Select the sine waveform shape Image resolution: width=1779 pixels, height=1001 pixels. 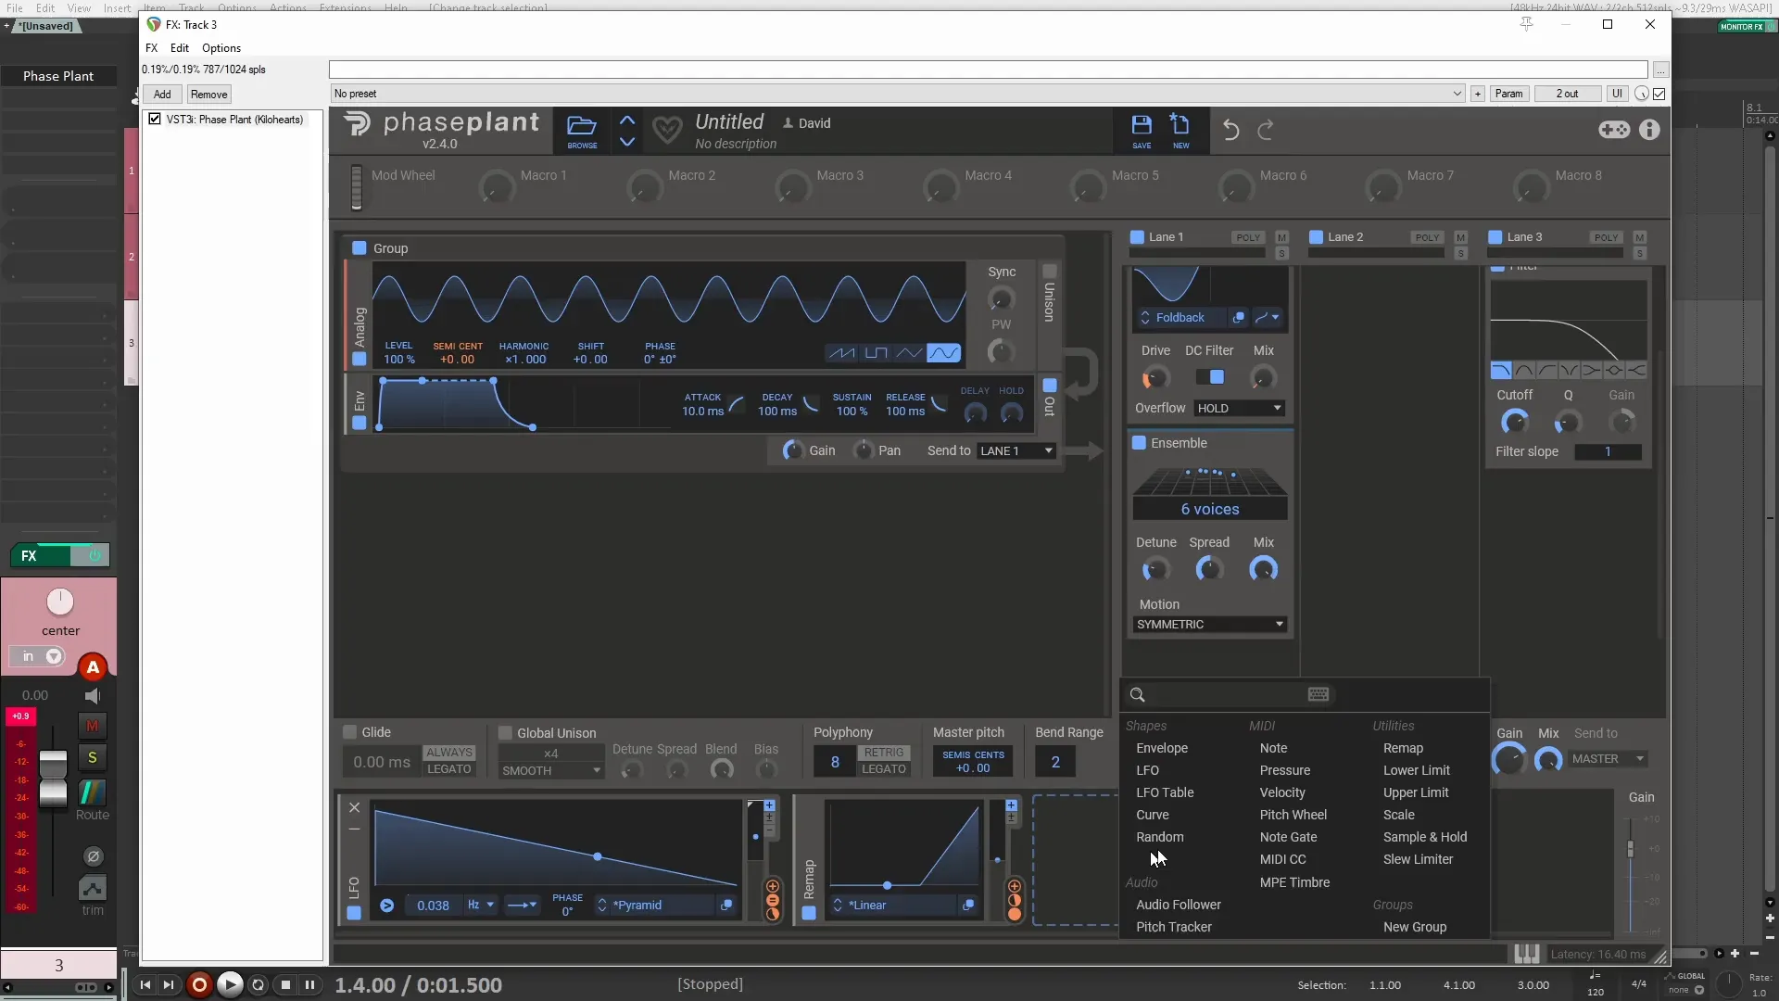(944, 353)
